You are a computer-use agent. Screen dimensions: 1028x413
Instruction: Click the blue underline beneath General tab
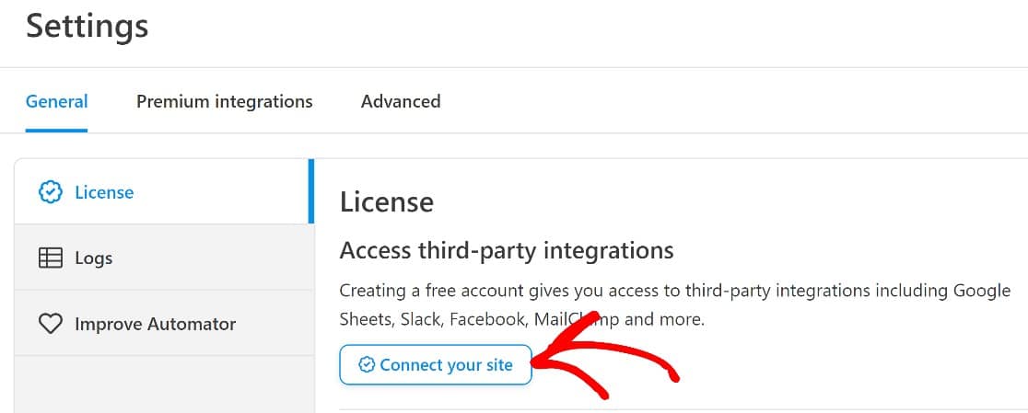click(x=56, y=131)
